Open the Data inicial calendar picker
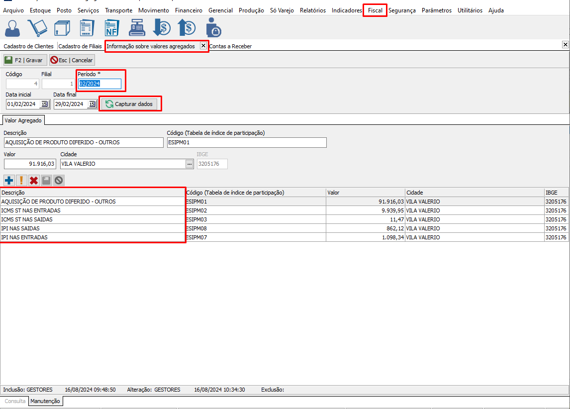 click(44, 104)
